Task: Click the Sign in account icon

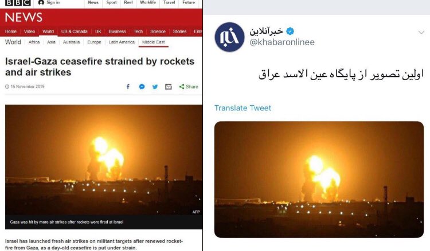Action: coord(41,2)
